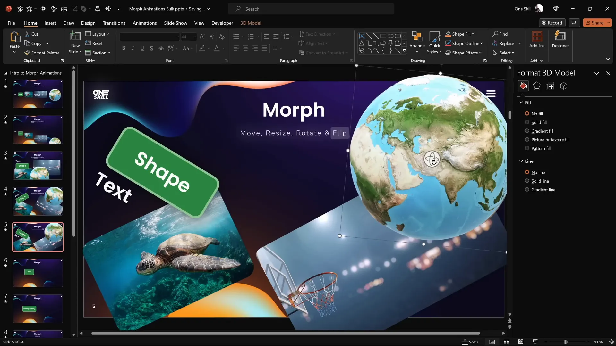
Task: Open the Section dropdown
Action: (x=98, y=53)
